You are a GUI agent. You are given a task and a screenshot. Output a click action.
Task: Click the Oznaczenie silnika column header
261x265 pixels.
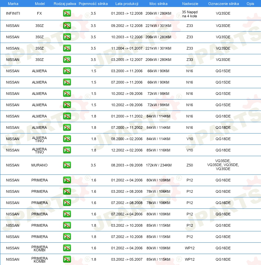pyautogui.click(x=224, y=4)
